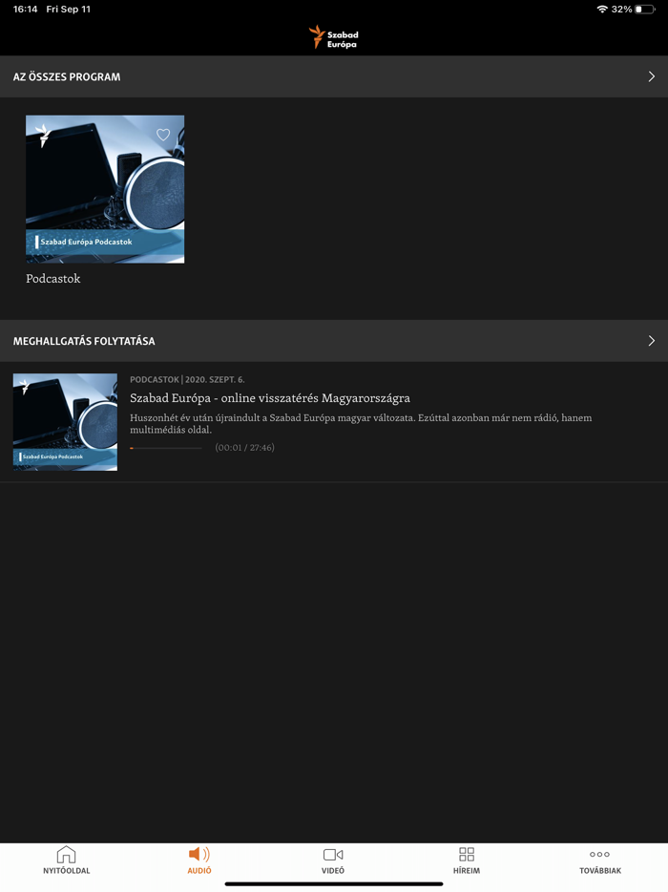Click the (00:01 / 27:46) time indicator
This screenshot has width=668, height=892.
(x=244, y=448)
